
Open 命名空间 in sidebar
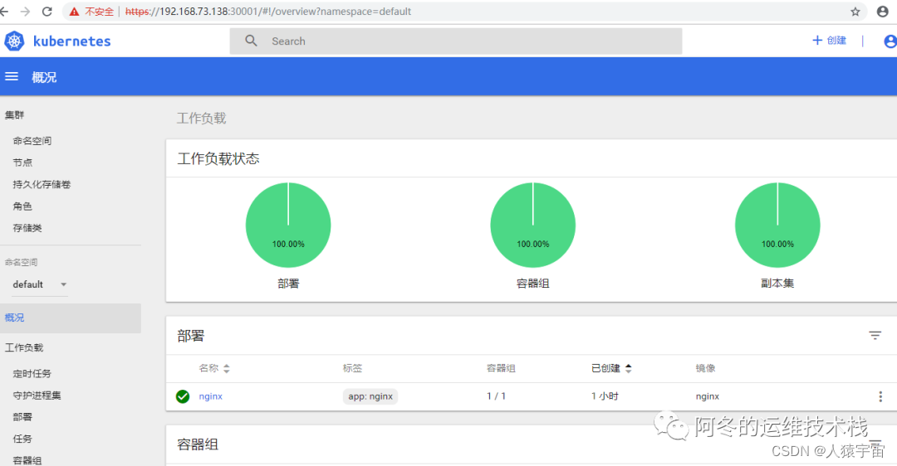pyautogui.click(x=32, y=140)
